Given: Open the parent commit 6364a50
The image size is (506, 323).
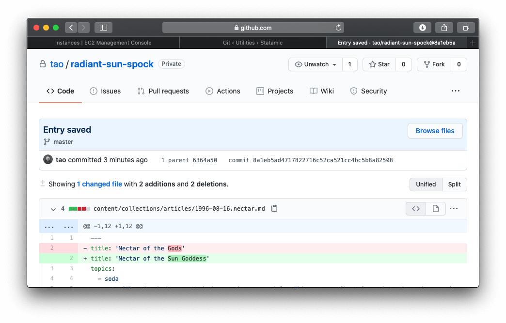Looking at the screenshot, I should click(x=204, y=160).
